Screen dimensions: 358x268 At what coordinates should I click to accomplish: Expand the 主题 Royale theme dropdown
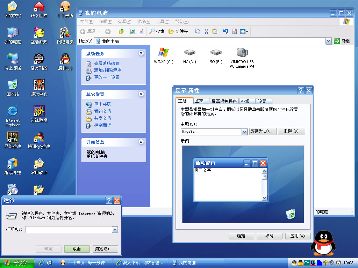[245, 132]
